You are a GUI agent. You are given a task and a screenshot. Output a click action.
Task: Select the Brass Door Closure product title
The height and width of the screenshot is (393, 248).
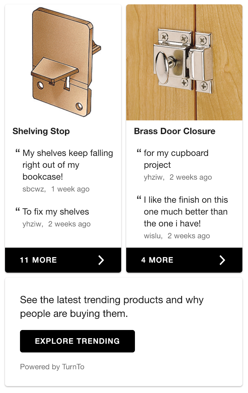point(175,131)
